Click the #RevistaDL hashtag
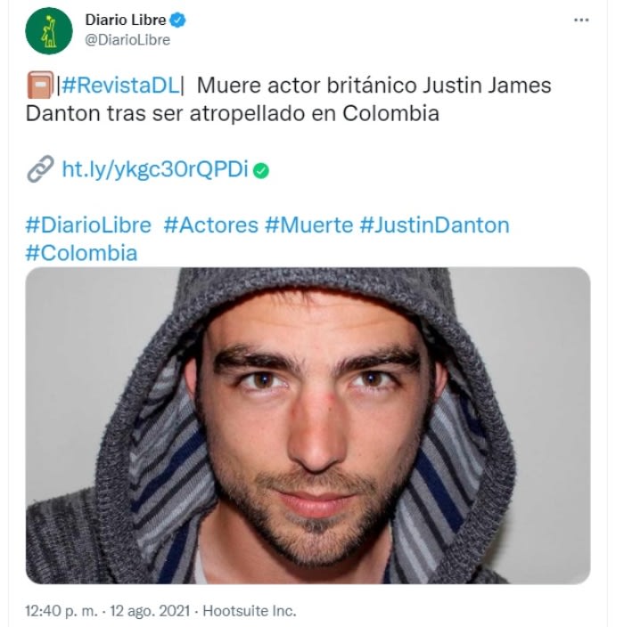Screen dimensions: 624x627 120,85
